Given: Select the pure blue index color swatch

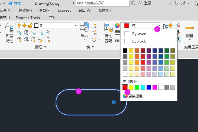Looking at the screenshot, I should (x=149, y=87).
